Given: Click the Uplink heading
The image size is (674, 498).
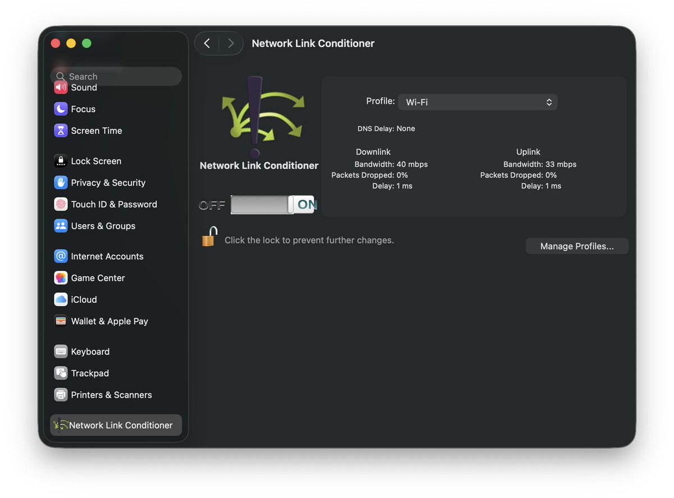Looking at the screenshot, I should click(528, 152).
